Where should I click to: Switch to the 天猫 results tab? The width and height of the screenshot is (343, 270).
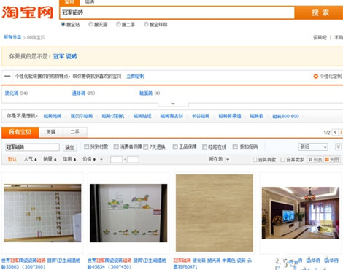(x=51, y=132)
